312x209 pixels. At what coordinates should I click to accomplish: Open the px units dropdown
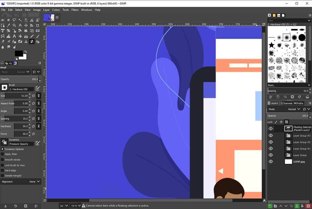pyautogui.click(x=64, y=206)
